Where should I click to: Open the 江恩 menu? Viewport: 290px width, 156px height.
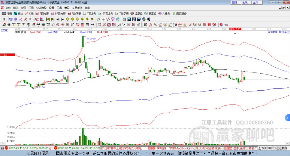click(x=31, y=8)
